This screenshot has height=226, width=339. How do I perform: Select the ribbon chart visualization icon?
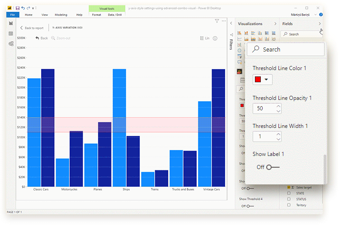tap(274, 39)
